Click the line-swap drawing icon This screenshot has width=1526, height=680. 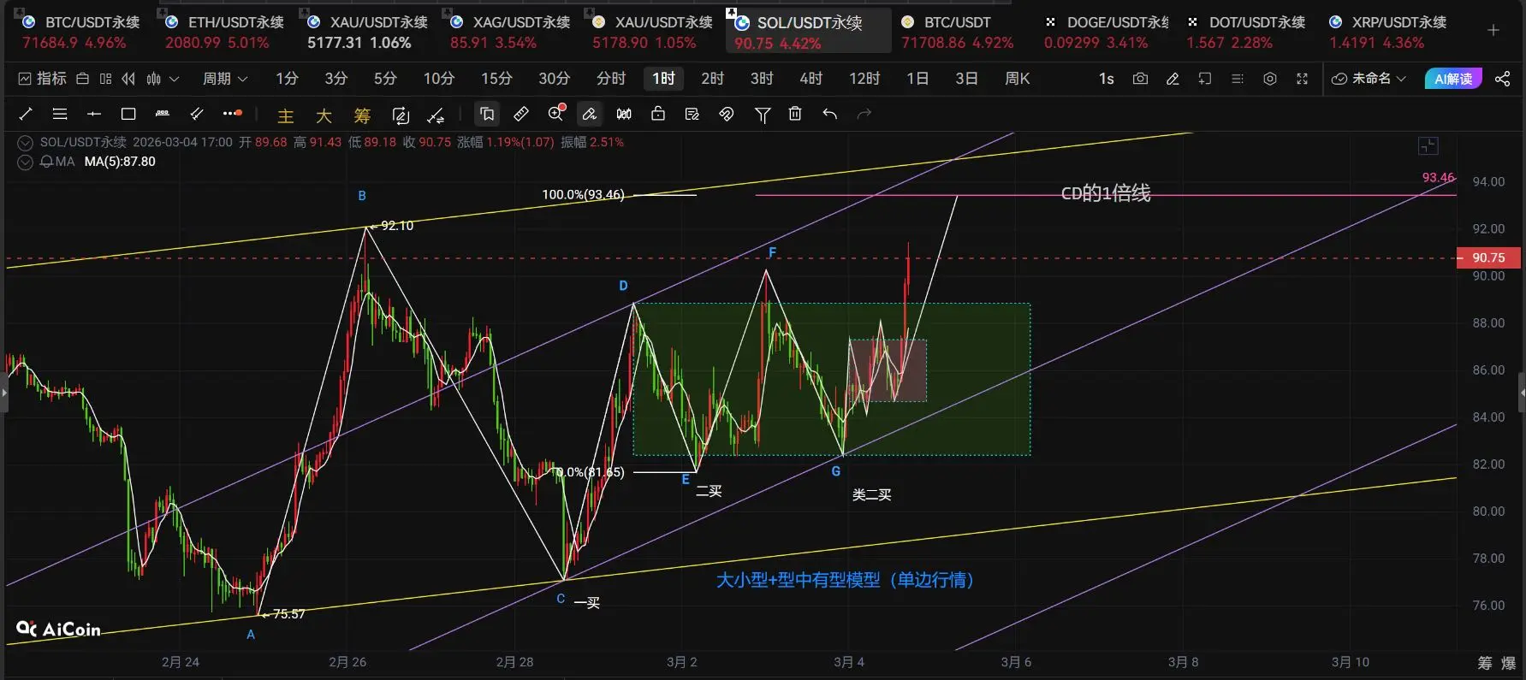coord(436,115)
